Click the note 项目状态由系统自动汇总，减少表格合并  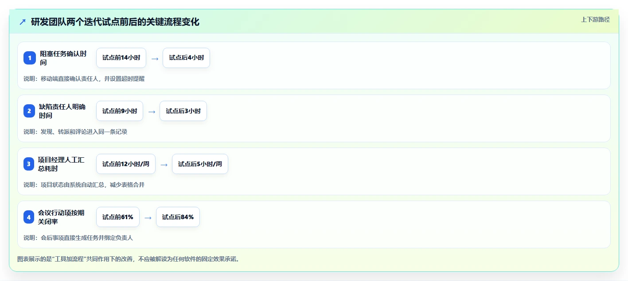pyautogui.click(x=84, y=185)
